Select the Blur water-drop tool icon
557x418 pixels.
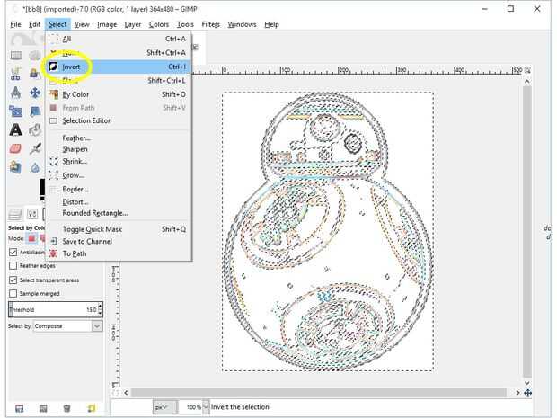pyautogui.click(x=35, y=167)
